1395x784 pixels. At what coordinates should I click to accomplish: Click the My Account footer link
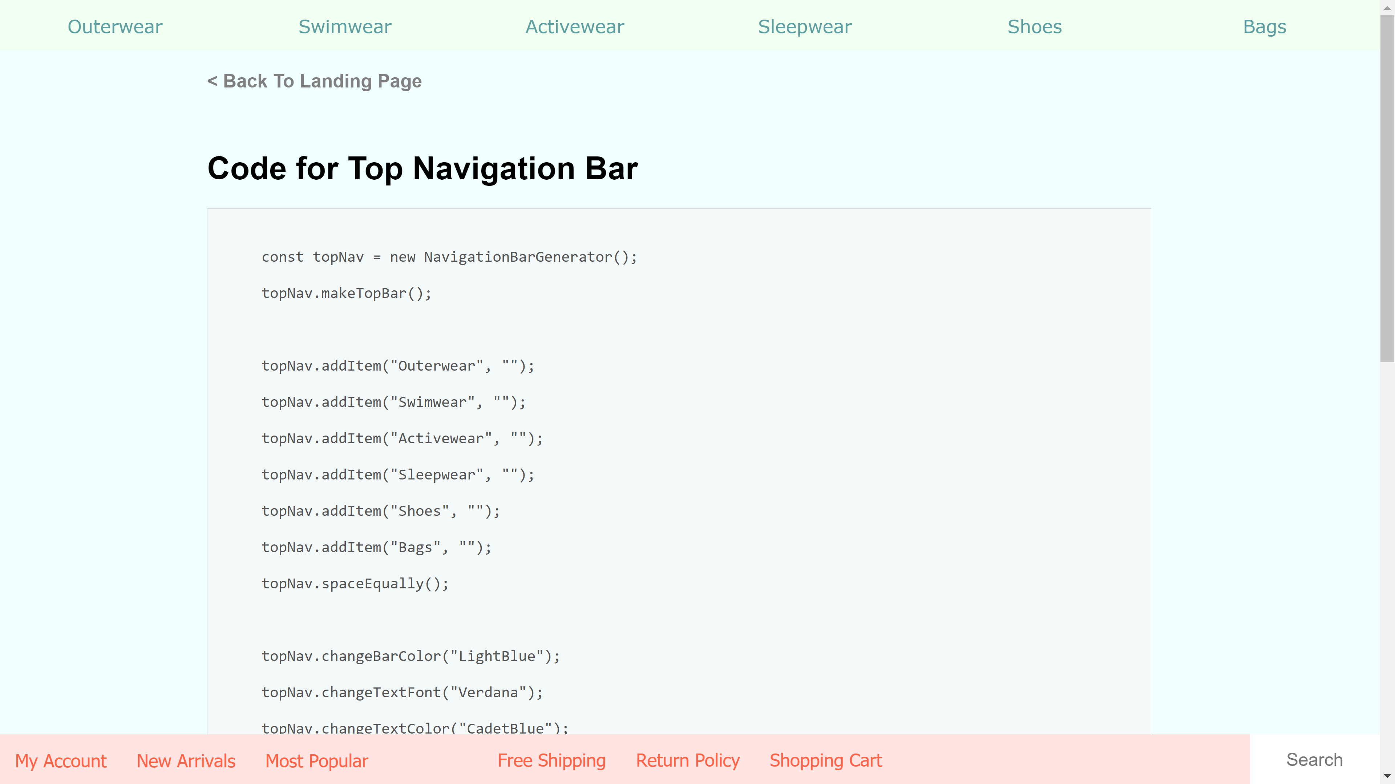(60, 760)
